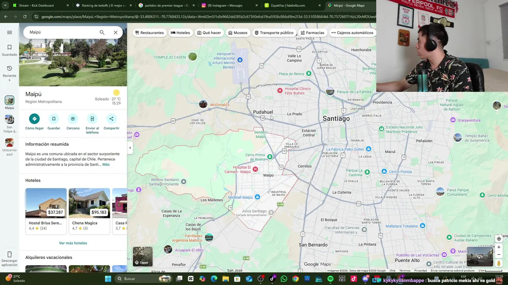
Task: Open the Windows Start menu
Action: [108, 279]
